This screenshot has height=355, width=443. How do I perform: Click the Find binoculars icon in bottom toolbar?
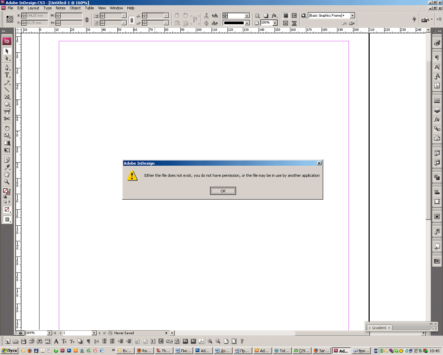tap(39, 341)
